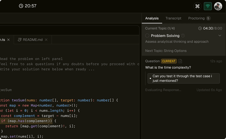Click the README.md file type icon
The image size is (226, 139).
click(20, 40)
